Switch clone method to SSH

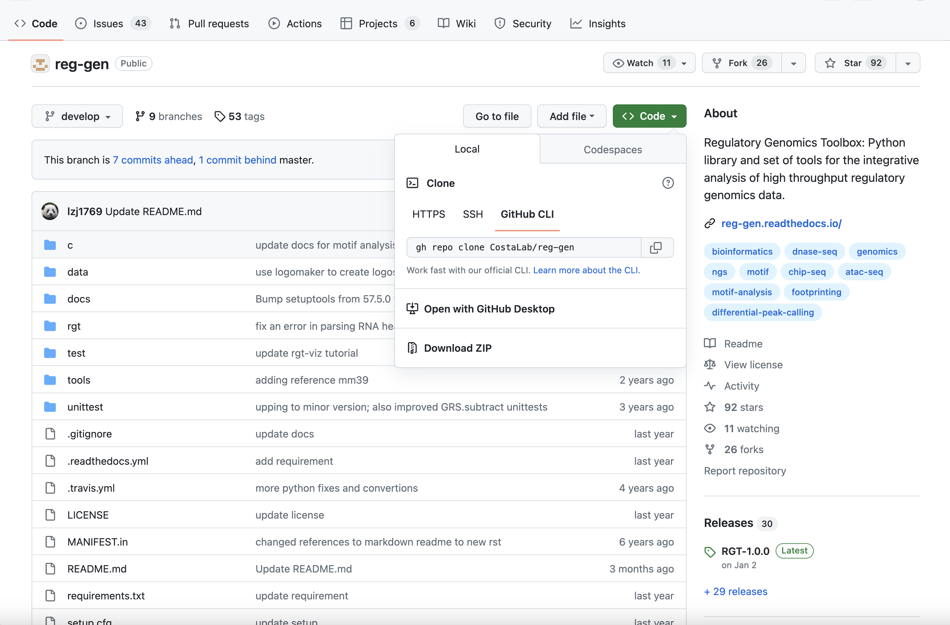point(473,214)
